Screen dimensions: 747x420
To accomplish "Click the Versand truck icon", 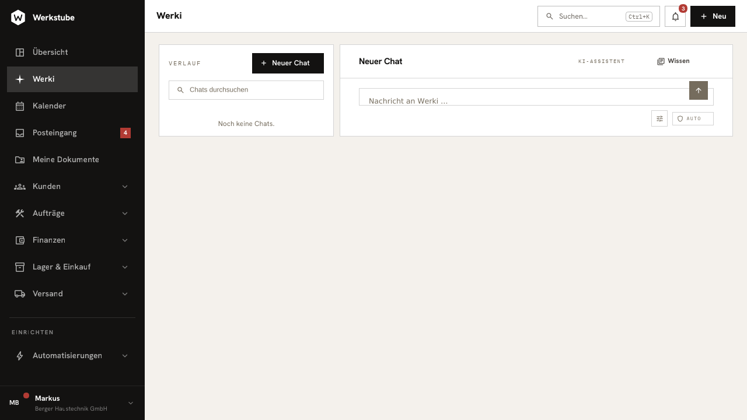I will (20, 294).
